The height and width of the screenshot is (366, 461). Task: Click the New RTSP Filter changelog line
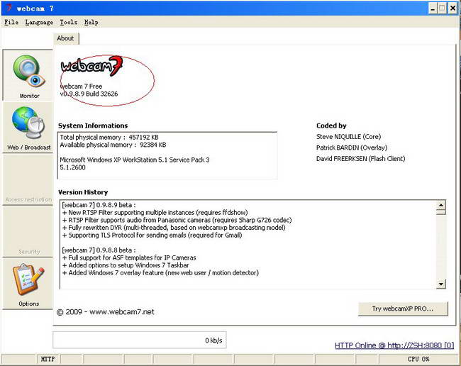coord(155,213)
